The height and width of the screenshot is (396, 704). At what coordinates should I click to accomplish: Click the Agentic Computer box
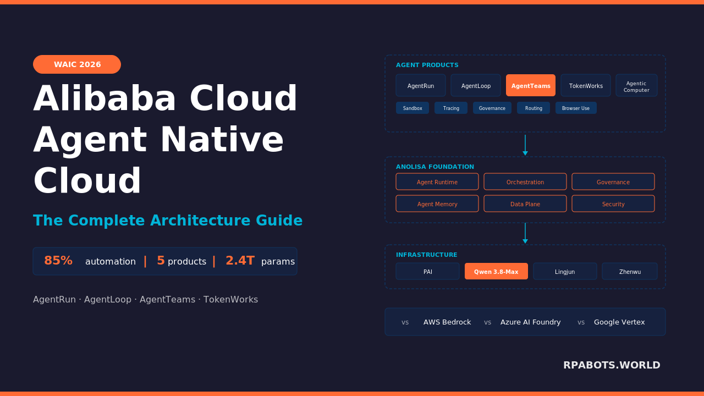pos(636,85)
